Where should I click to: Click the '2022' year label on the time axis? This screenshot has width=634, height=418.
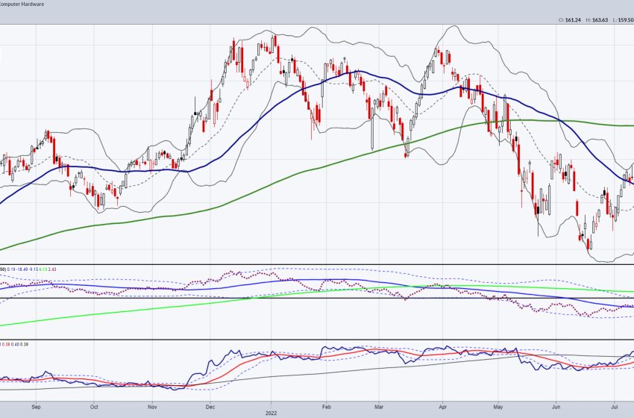pos(271,413)
